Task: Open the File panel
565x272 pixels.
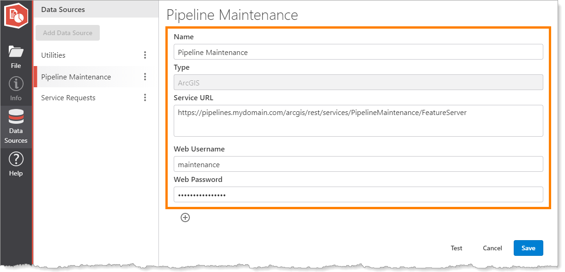Action: [x=16, y=55]
